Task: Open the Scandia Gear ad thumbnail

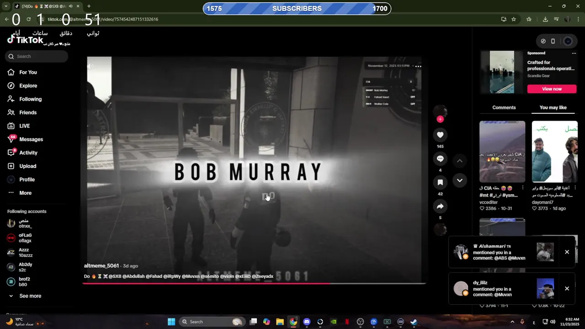Action: [502, 72]
